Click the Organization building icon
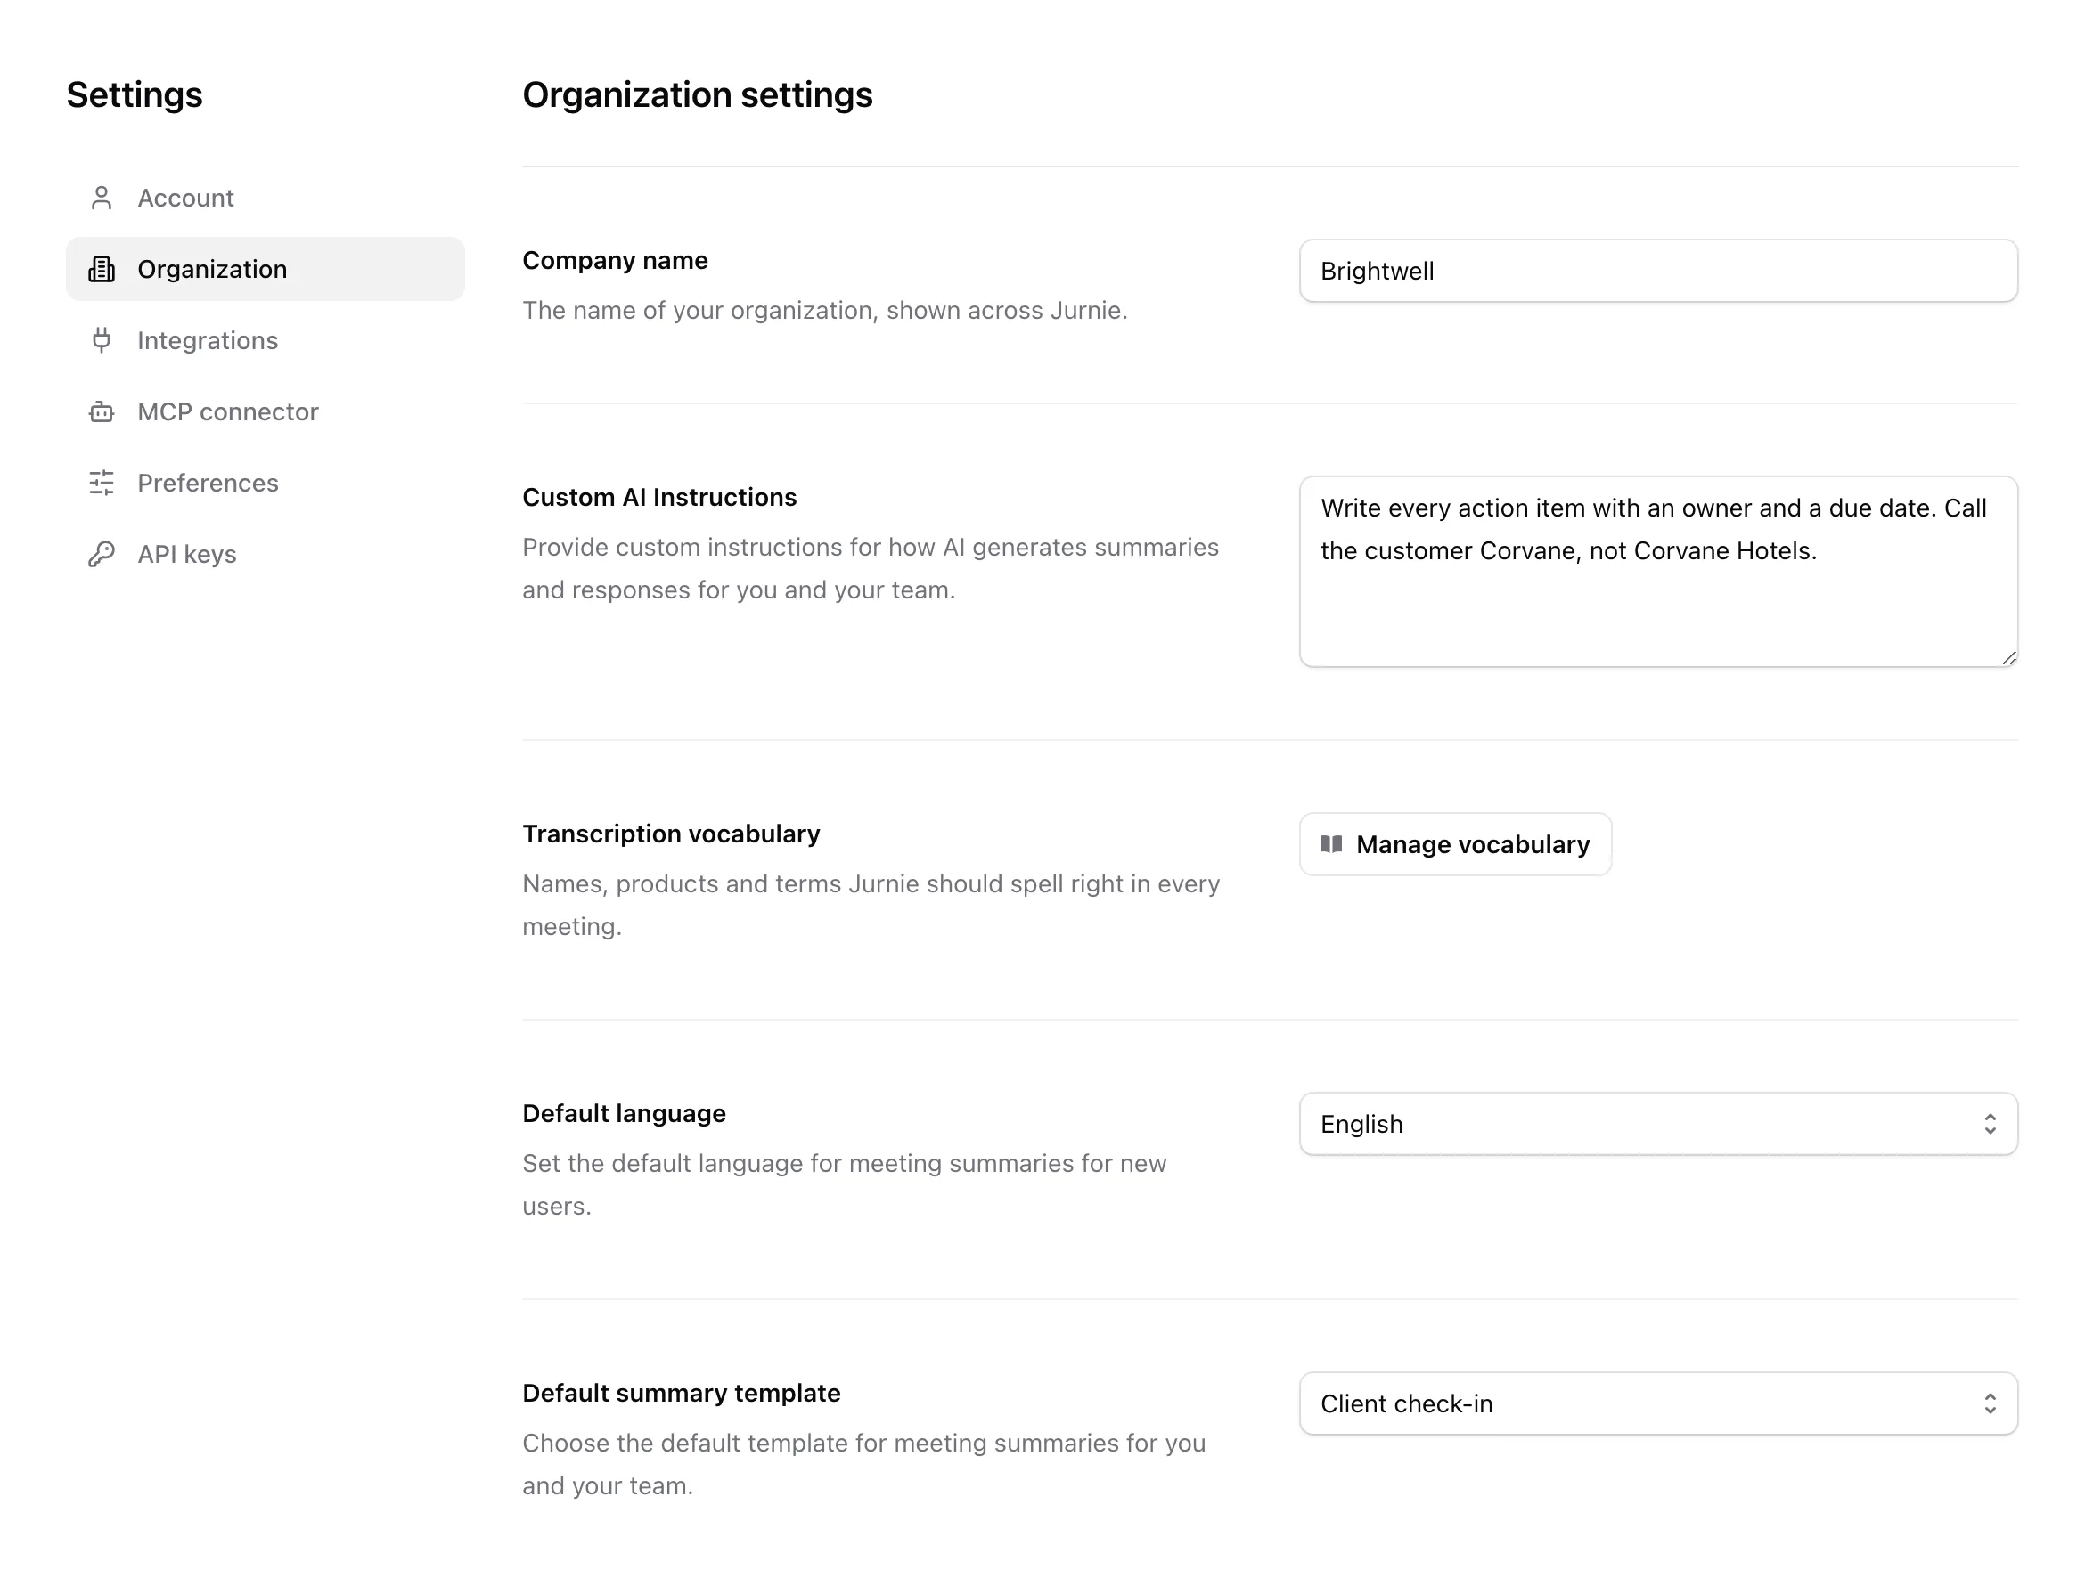Image resolution: width=2085 pixels, height=1578 pixels. coord(102,270)
